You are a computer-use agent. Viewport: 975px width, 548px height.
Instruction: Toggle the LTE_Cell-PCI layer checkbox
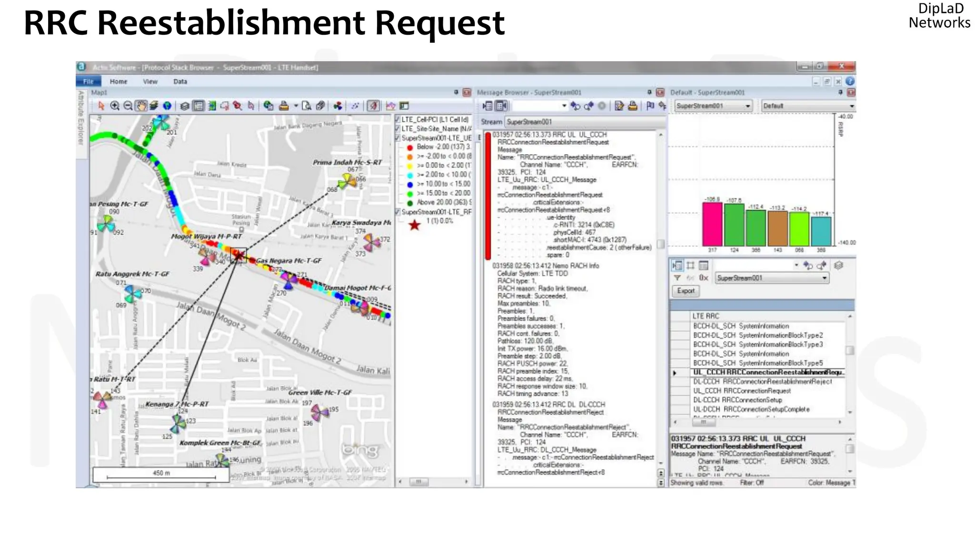[x=398, y=119]
